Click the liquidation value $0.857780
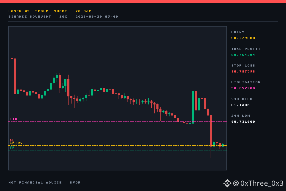Viewport: 286px width, 191px height. 243,88
